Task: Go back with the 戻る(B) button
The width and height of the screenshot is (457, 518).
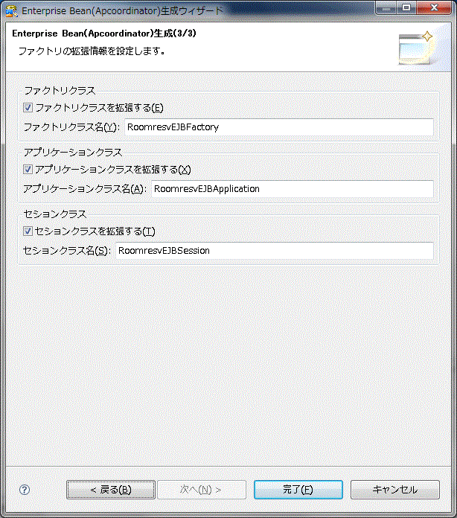Action: (111, 490)
